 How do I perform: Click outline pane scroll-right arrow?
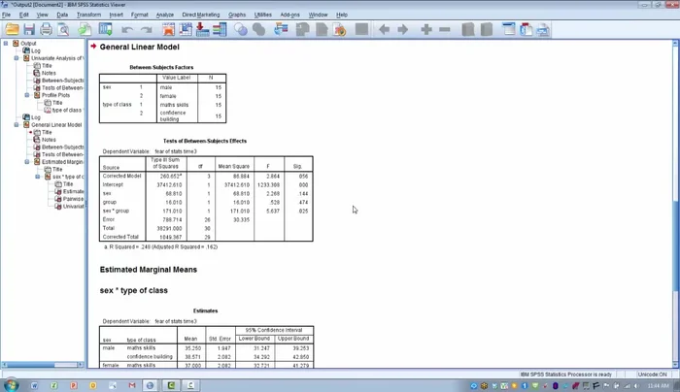click(x=81, y=365)
